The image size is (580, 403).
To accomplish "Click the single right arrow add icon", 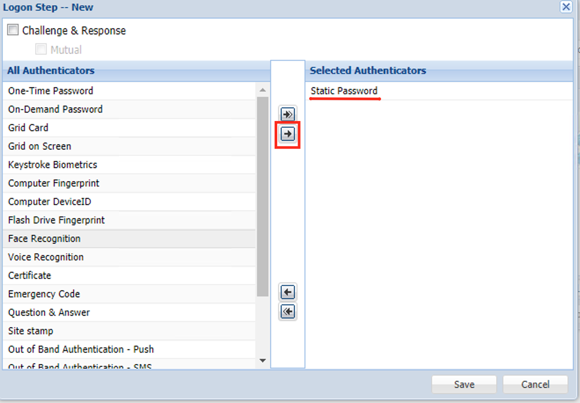I will [x=288, y=134].
